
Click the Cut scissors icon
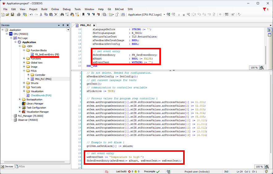[x=41, y=14]
